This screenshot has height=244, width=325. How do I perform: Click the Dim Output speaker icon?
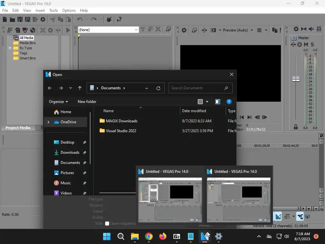[x=311, y=29]
